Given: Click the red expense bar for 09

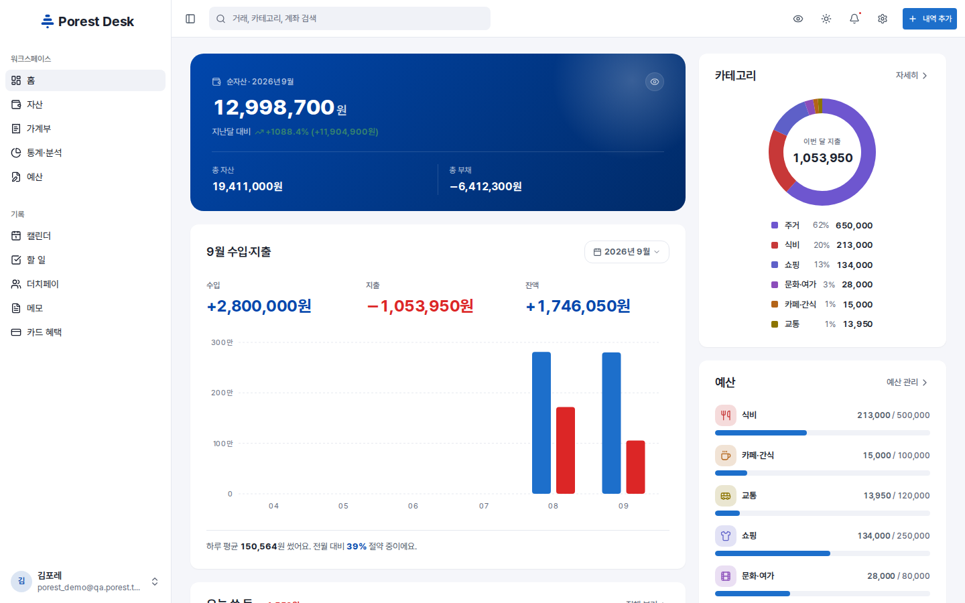Looking at the screenshot, I should point(635,467).
